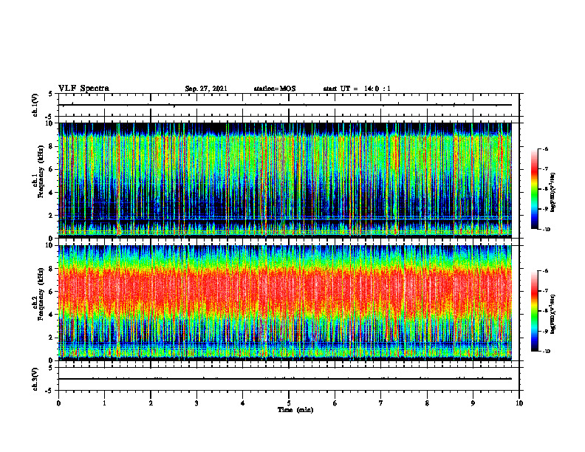Click time axis tick label "7"

point(381,403)
